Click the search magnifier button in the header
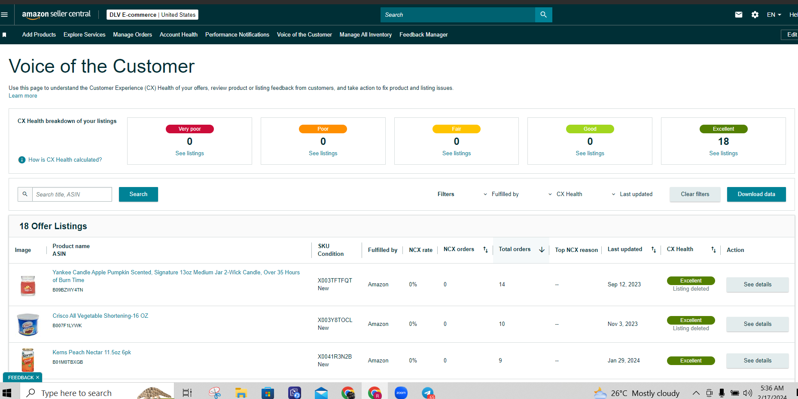Screen dimensions: 798x399 (x=543, y=15)
